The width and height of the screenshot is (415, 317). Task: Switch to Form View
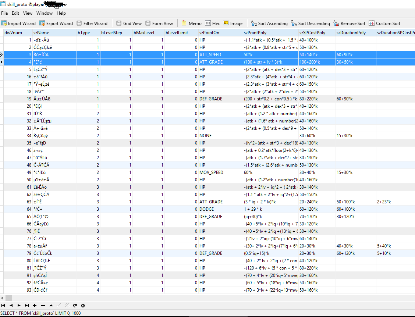click(x=159, y=23)
